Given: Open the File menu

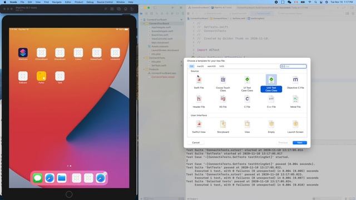Looking at the screenshot, I should point(22,2).
